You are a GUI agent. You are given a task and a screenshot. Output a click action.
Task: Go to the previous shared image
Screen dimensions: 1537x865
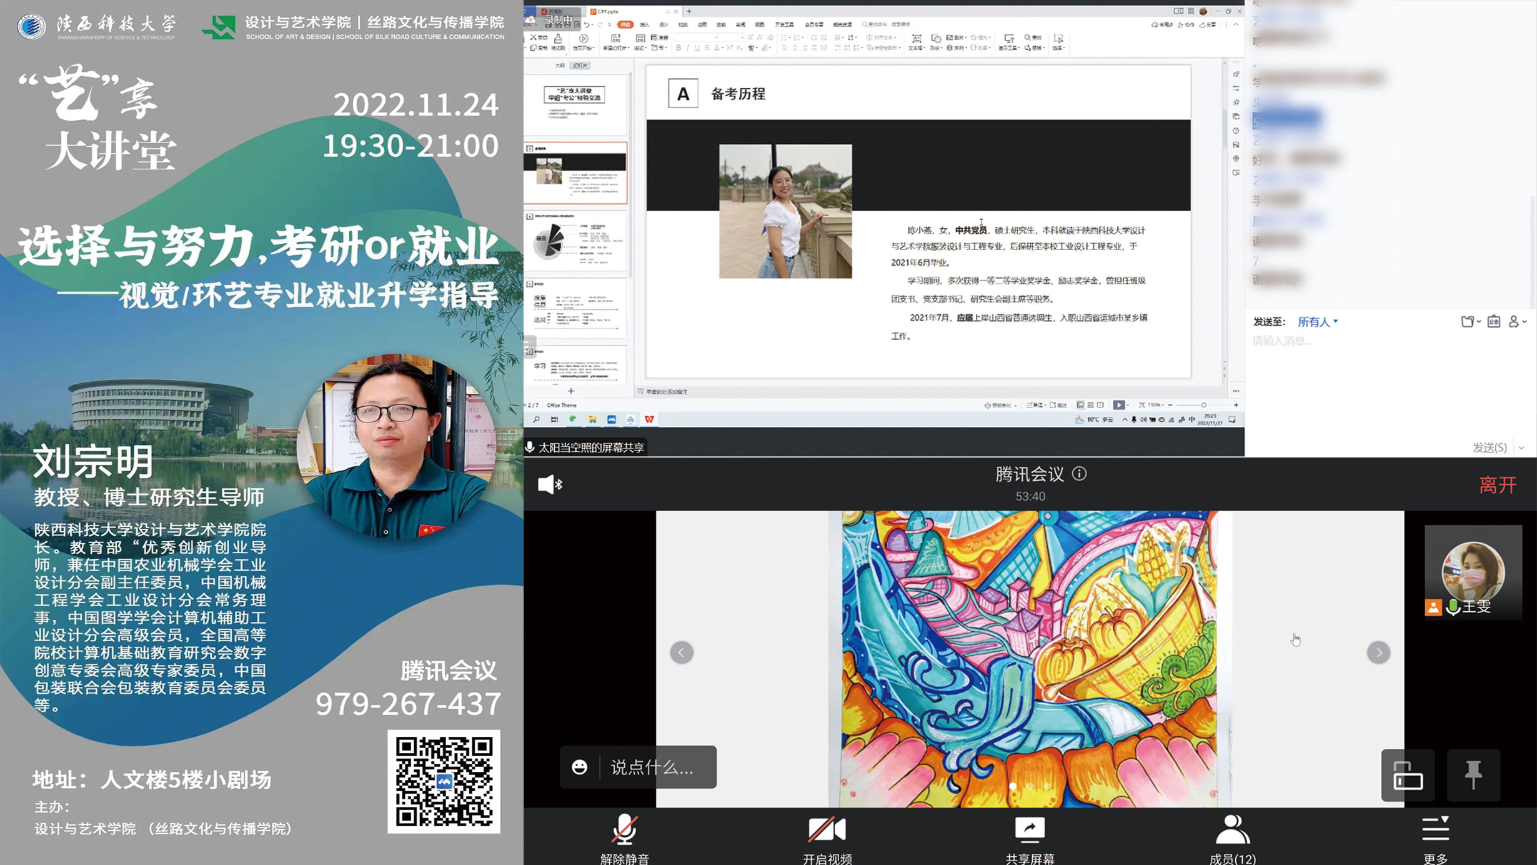(x=682, y=652)
